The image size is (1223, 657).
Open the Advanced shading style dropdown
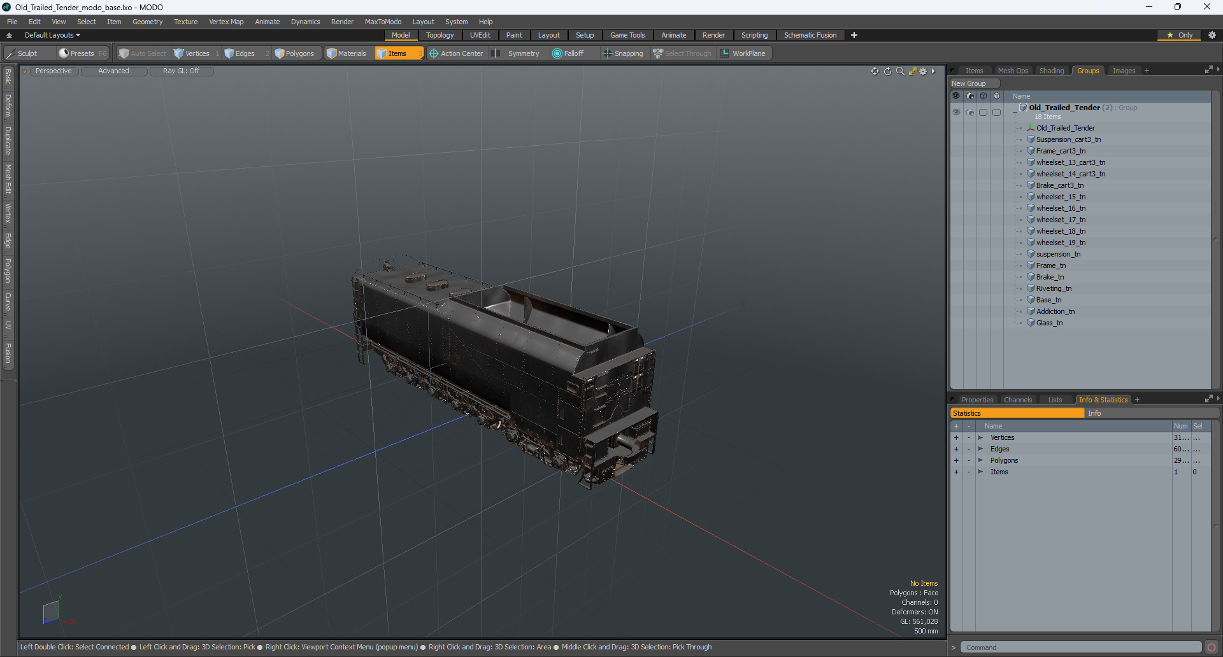[113, 71]
